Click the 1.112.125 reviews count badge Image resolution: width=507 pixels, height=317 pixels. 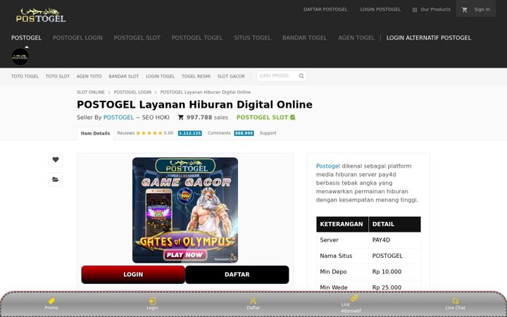[x=190, y=133]
